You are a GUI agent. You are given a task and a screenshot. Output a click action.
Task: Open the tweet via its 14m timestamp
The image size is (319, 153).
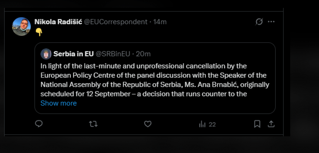tap(160, 22)
